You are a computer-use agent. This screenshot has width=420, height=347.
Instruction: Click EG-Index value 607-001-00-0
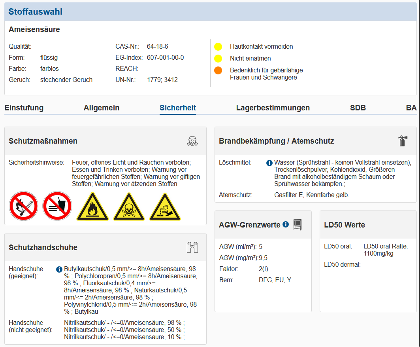click(165, 58)
